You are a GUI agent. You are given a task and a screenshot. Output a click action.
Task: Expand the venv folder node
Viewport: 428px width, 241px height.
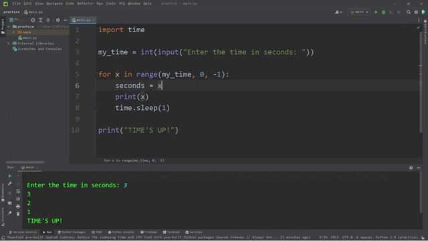(13, 32)
